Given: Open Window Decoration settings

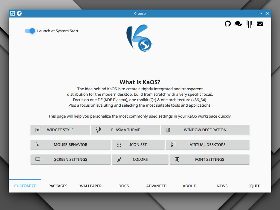Looking at the screenshot, I should pyautogui.click(x=205, y=130).
